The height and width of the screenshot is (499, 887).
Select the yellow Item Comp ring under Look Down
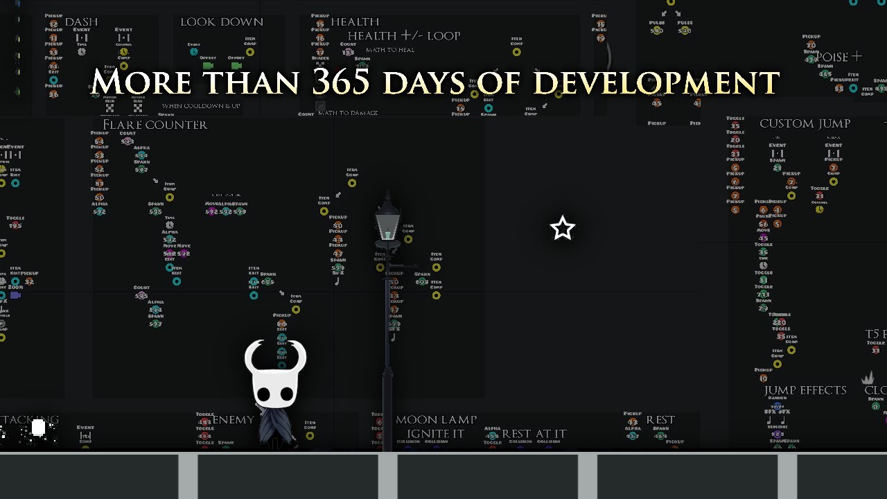pos(250,52)
